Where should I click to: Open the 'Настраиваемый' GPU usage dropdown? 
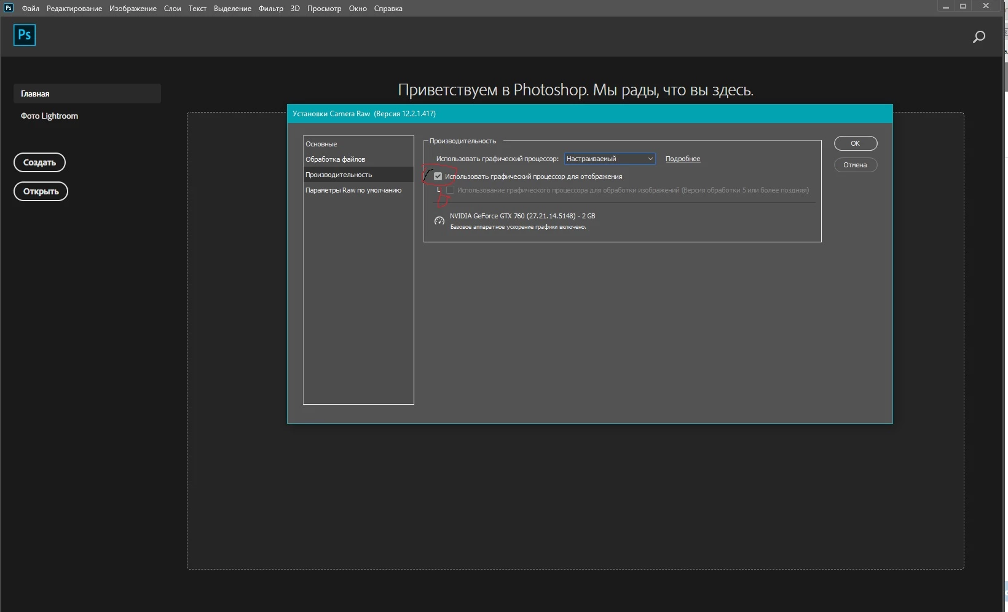pos(610,159)
